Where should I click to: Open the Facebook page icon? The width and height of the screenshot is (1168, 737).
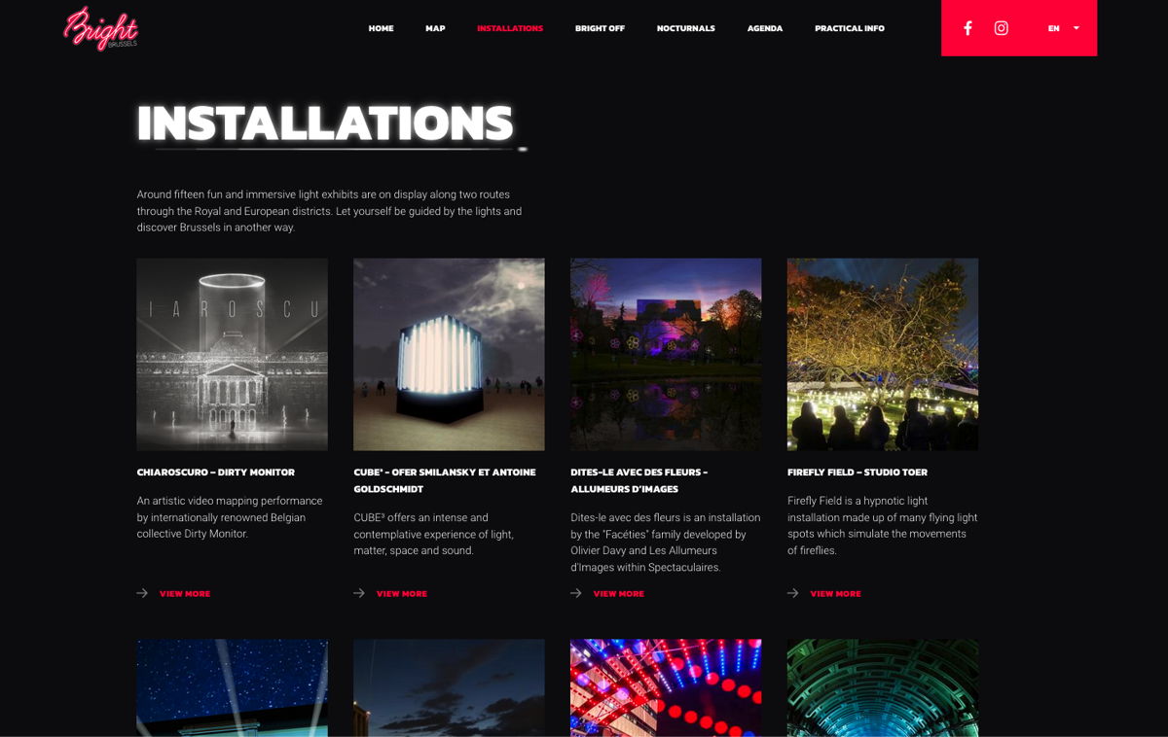[x=967, y=28]
